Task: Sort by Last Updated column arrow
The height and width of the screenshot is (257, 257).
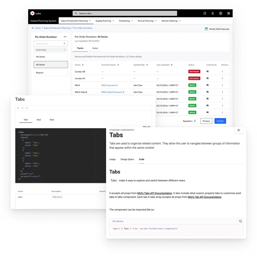Action: point(172,65)
